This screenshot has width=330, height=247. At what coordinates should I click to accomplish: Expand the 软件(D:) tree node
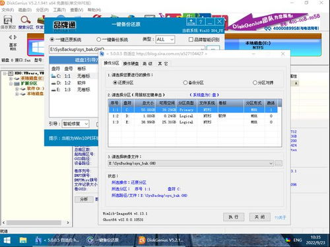coord(17,89)
